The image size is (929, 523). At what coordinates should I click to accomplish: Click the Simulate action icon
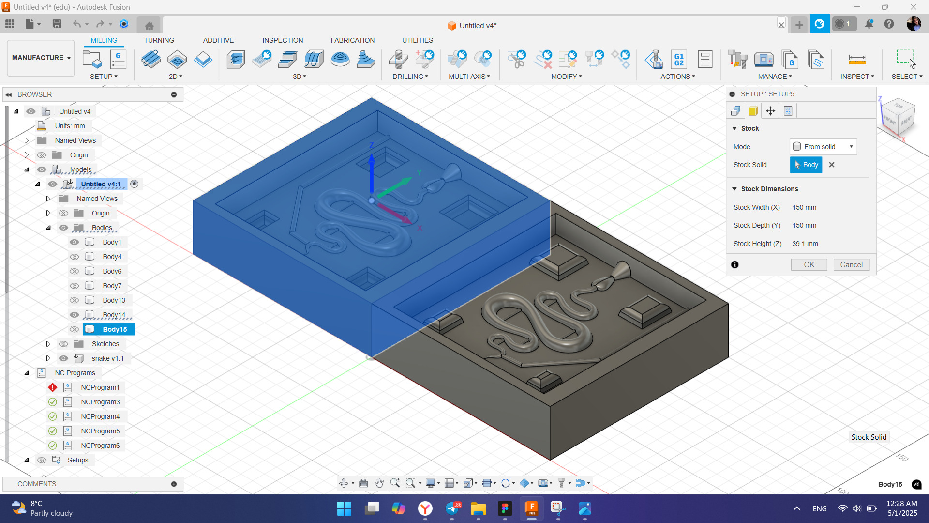[x=654, y=60]
